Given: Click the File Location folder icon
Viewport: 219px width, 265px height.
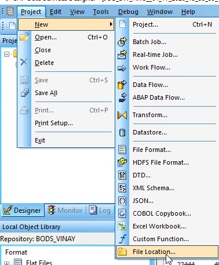Looking at the screenshot, I should point(122,252).
